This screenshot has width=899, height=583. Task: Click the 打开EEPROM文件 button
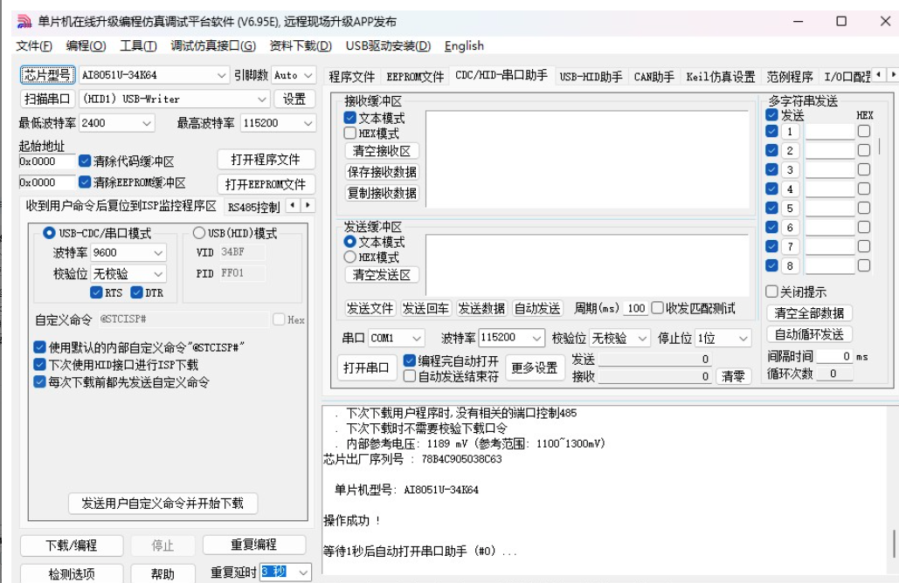coord(266,184)
